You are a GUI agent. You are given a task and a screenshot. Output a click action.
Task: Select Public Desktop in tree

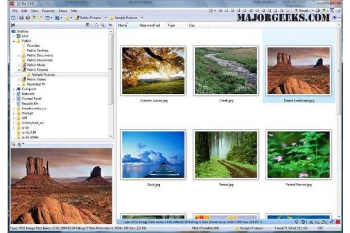click(x=37, y=51)
